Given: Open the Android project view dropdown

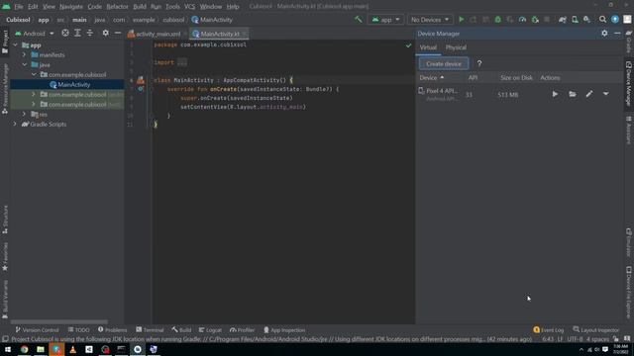Looking at the screenshot, I should [x=35, y=34].
